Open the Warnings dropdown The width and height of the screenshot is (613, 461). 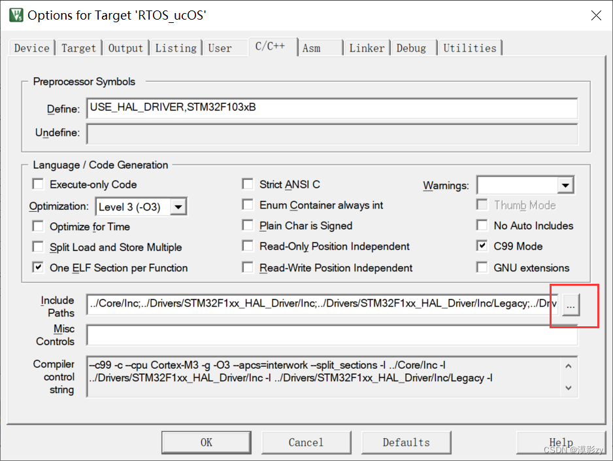pos(565,185)
